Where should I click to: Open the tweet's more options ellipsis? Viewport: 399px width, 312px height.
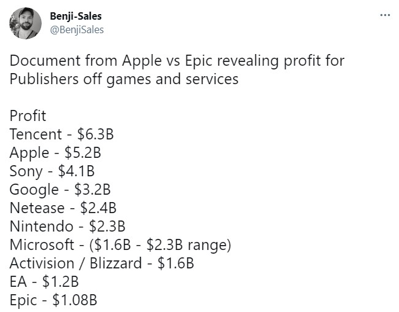pos(385,15)
